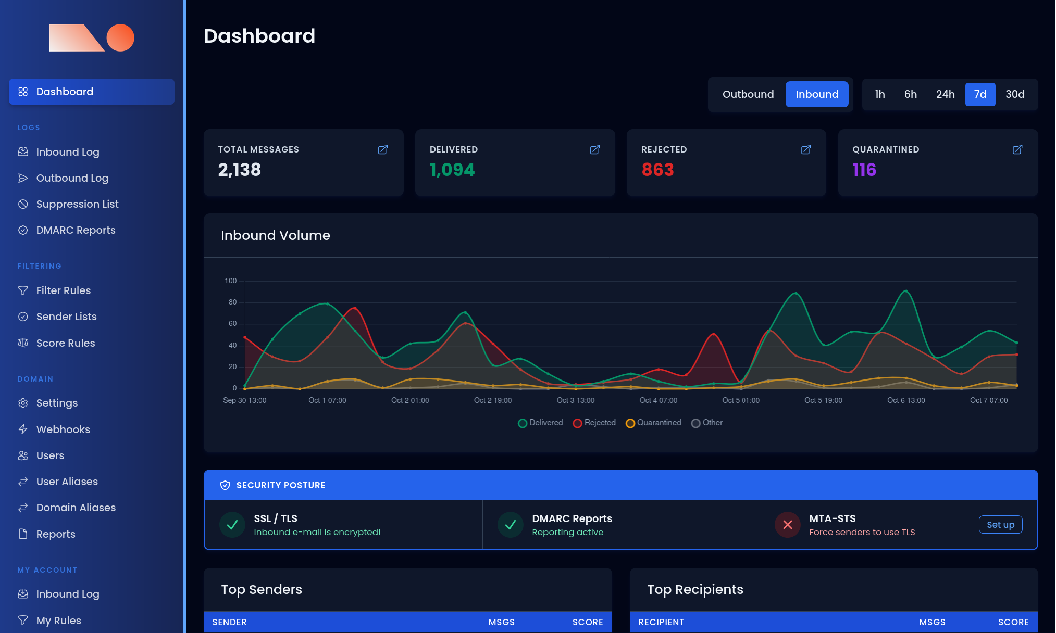
Task: Select the Inbound traffic toggle
Action: tap(817, 94)
